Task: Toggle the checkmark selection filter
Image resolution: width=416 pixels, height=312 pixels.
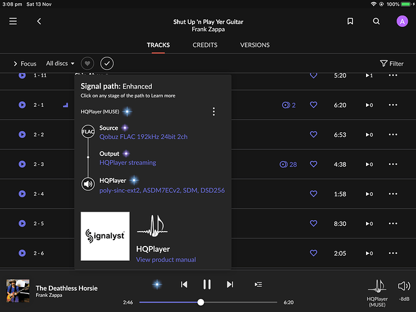Action: (107, 64)
